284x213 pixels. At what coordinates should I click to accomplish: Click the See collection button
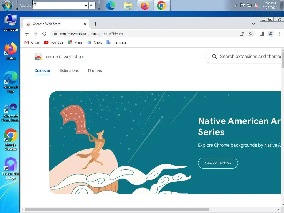click(218, 163)
